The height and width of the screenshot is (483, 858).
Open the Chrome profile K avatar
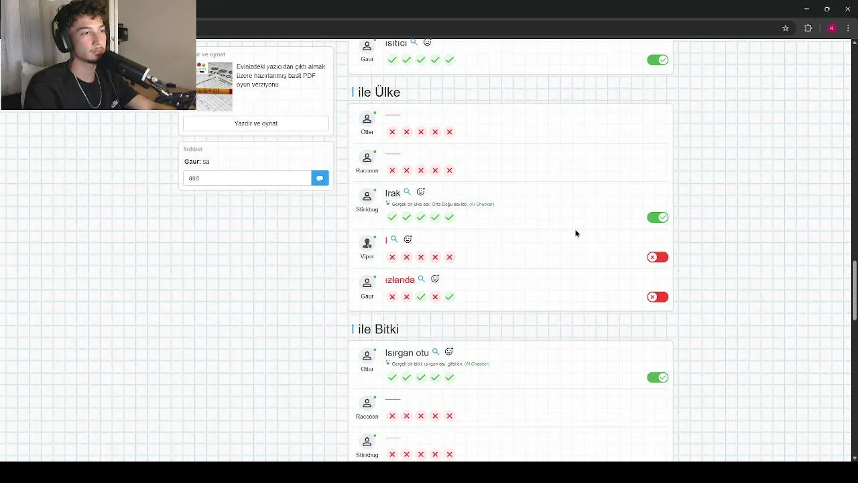tap(832, 28)
